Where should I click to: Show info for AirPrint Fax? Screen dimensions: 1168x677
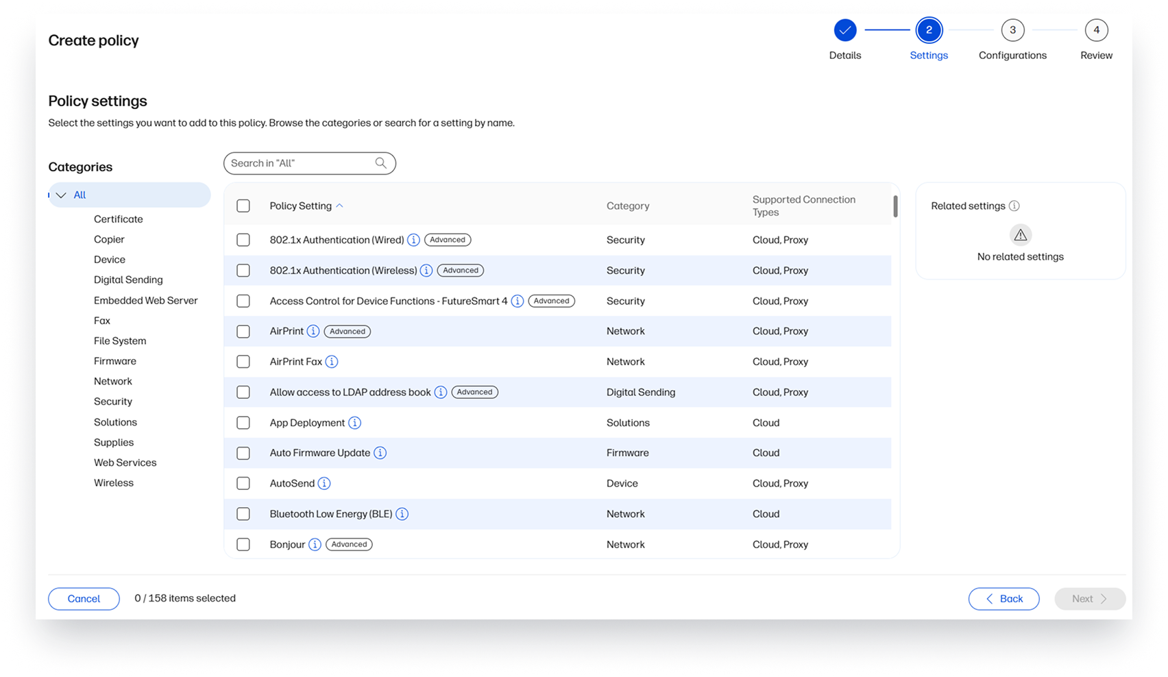point(332,362)
